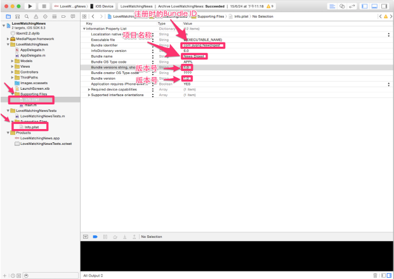Show the find navigator

click(27, 16)
